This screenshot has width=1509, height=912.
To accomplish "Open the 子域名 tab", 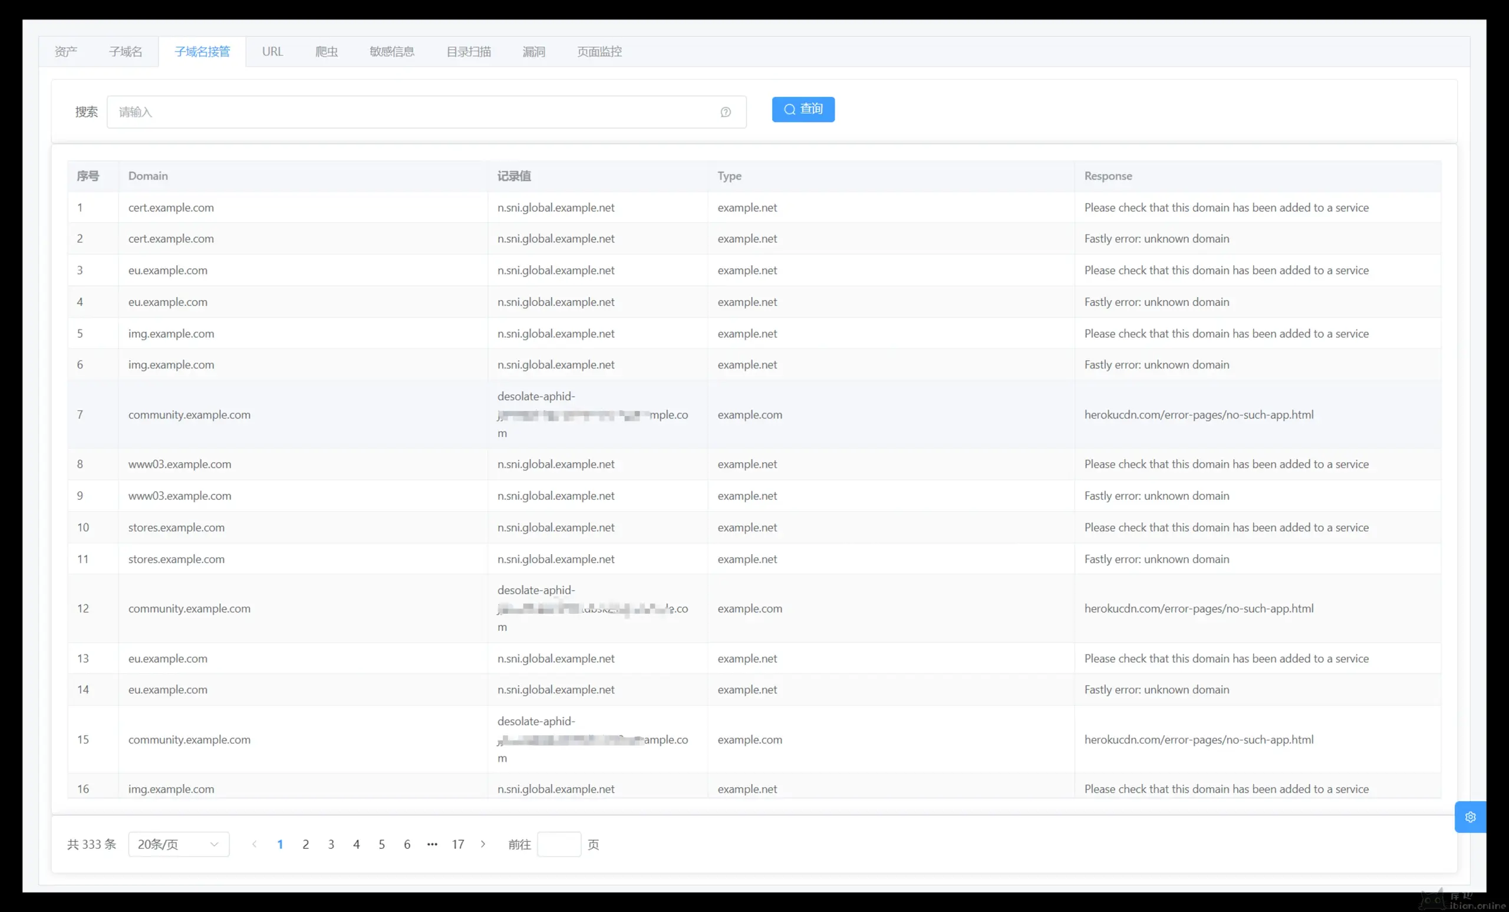I will pos(126,52).
